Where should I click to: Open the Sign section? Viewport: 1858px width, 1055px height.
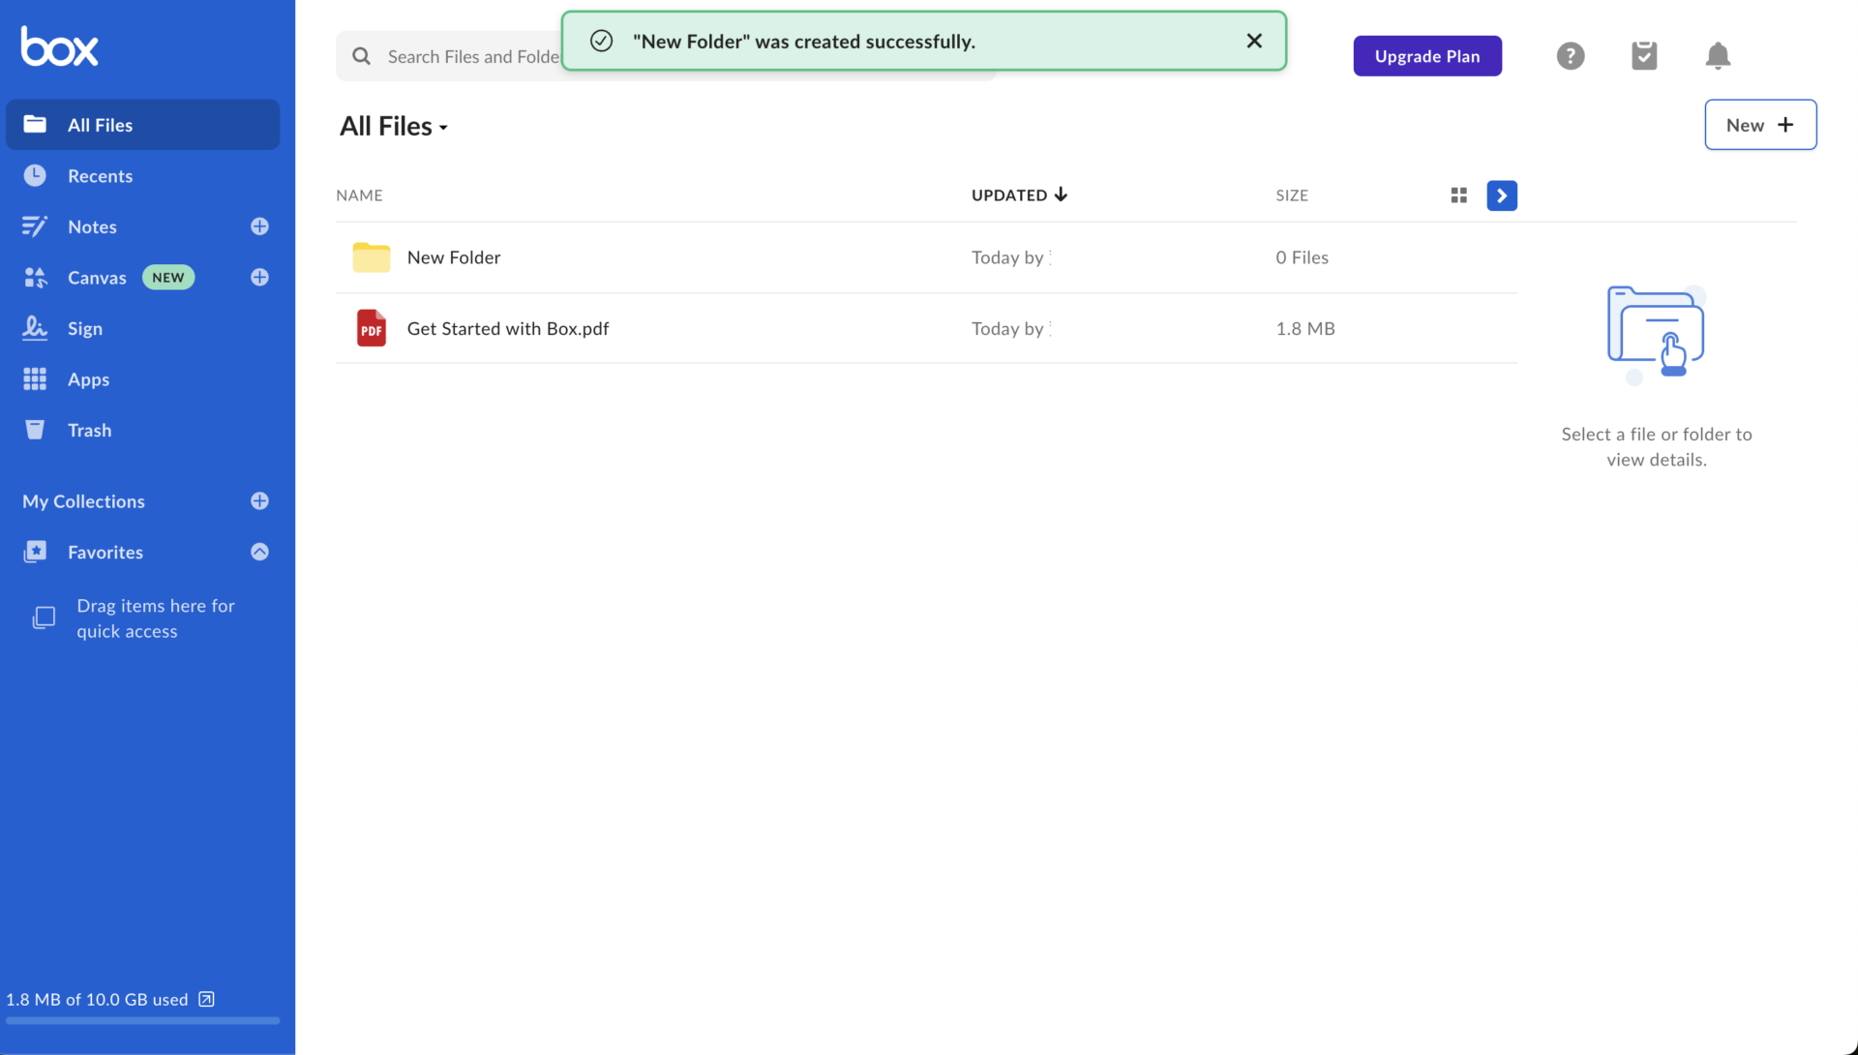tap(84, 328)
